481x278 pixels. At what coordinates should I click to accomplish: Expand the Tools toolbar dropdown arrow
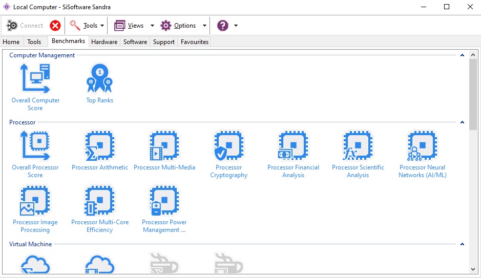[x=102, y=26]
